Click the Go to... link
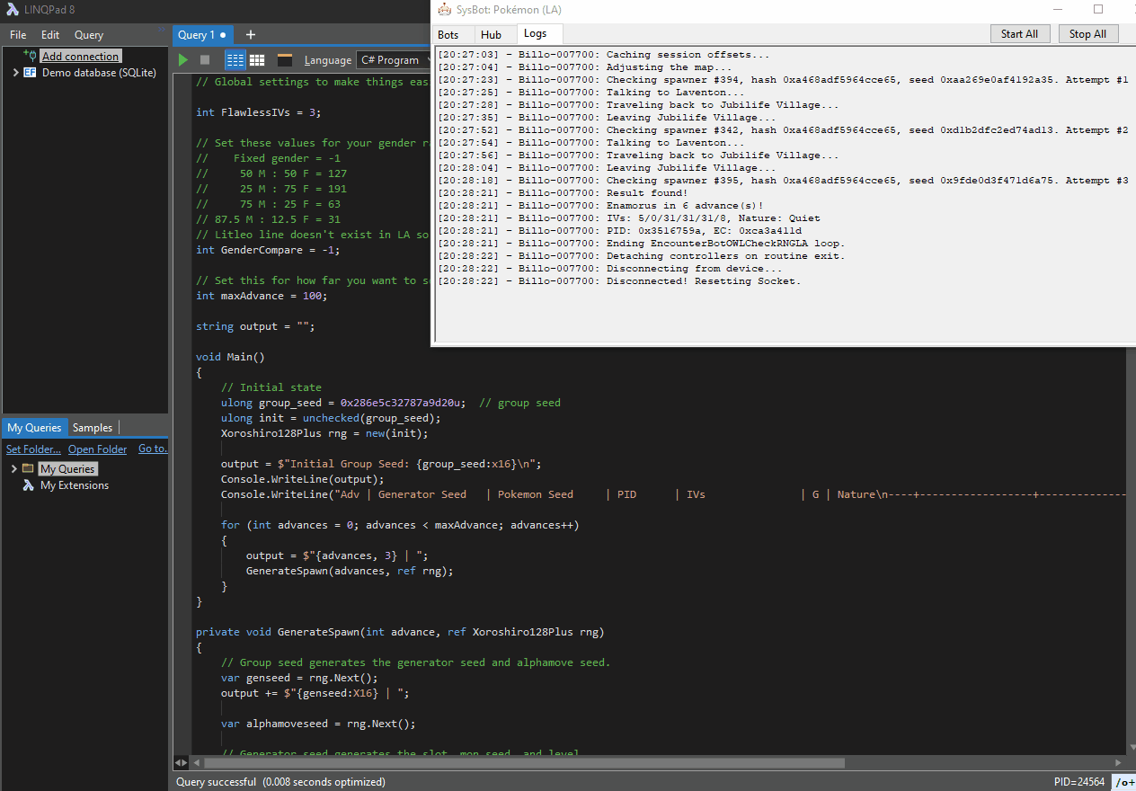1136x791 pixels. tap(152, 449)
